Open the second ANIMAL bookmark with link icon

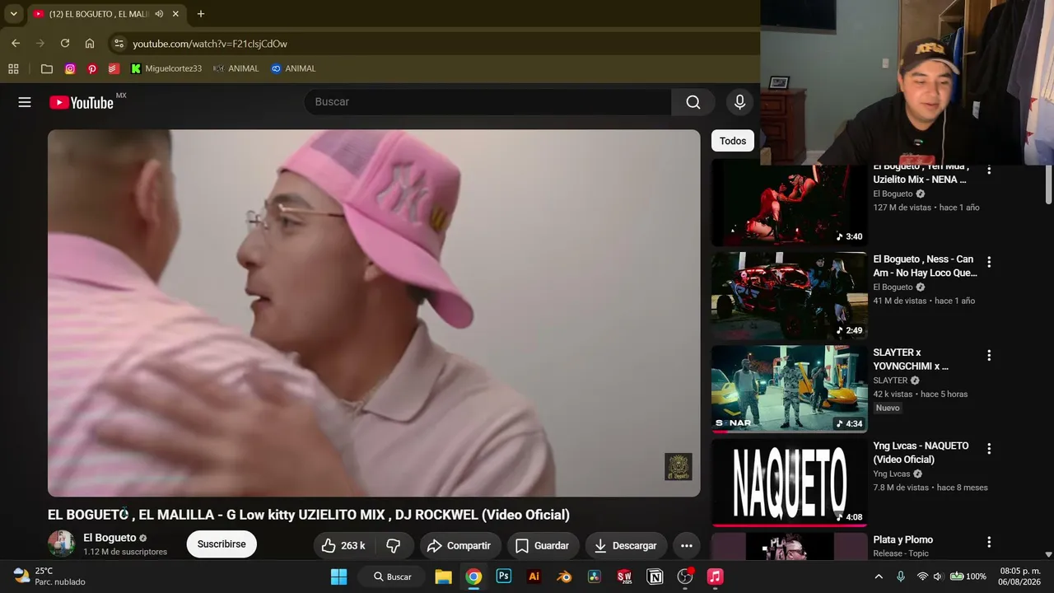(x=293, y=68)
